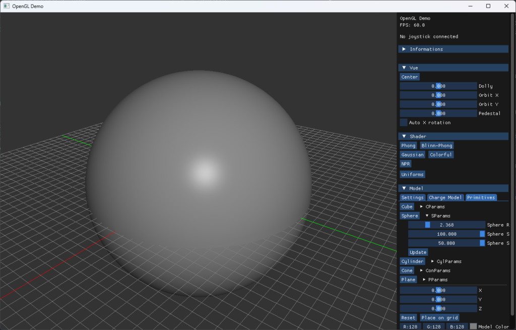
Task: Close the OpenGL Demo window
Action: pos(506,6)
